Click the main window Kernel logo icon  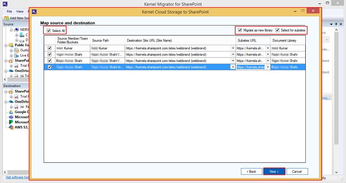[5, 4]
